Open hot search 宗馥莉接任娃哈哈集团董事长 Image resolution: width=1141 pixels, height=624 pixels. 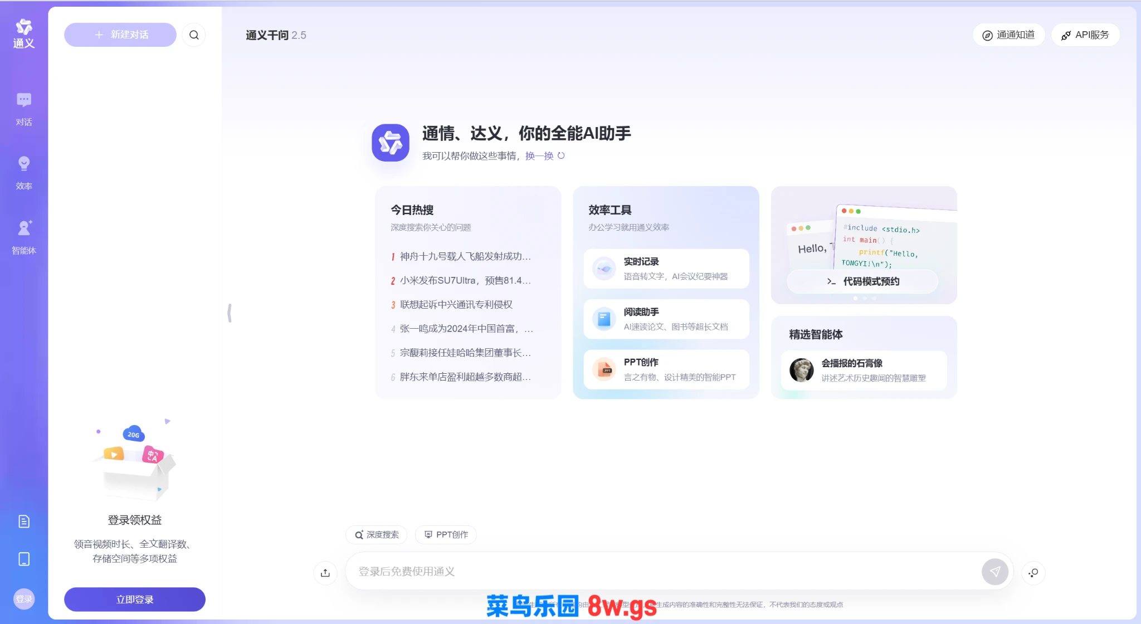coord(461,353)
